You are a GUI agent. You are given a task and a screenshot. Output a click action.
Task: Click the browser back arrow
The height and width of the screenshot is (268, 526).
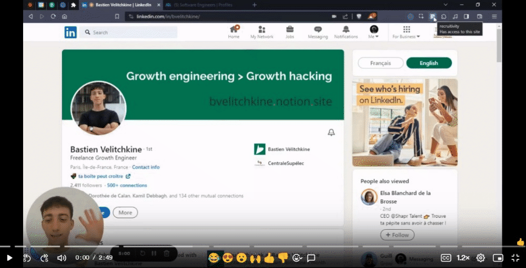pos(31,16)
